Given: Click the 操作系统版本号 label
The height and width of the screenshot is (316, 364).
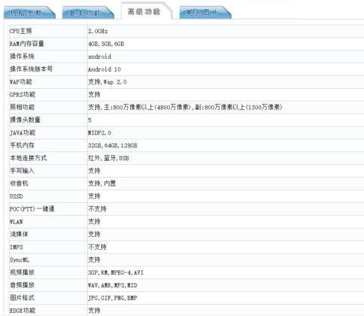Looking at the screenshot, I should tap(31, 69).
